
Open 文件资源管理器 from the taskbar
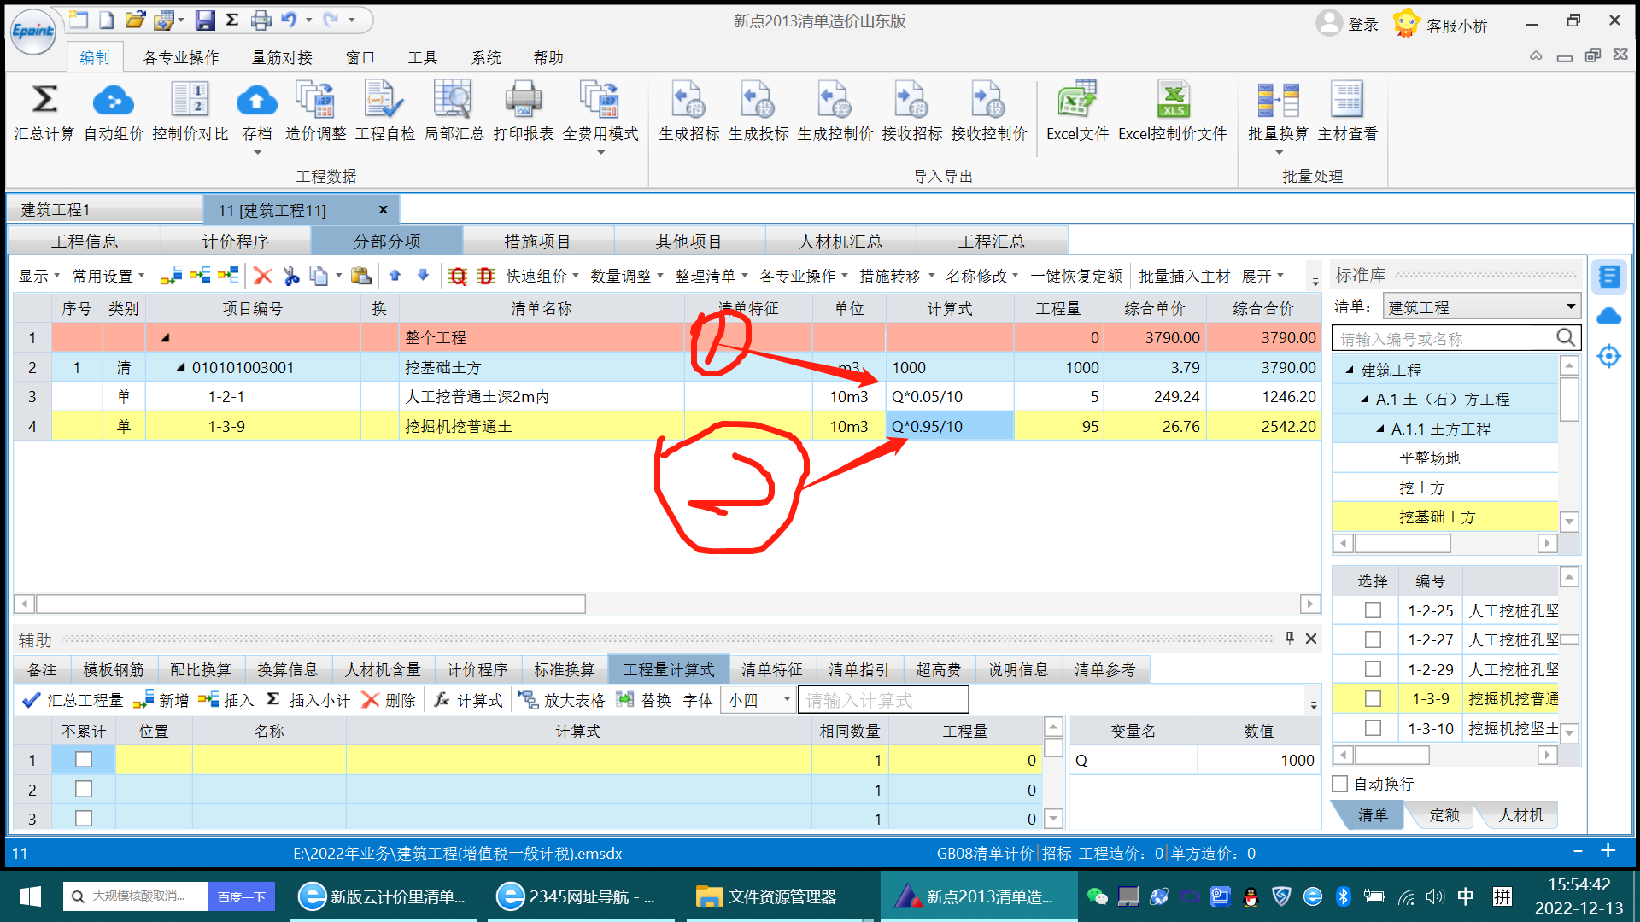[765, 896]
